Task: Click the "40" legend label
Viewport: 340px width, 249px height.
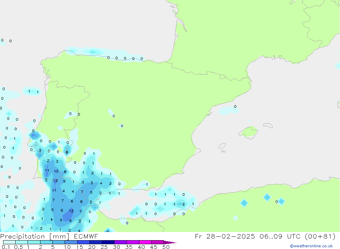Action: point(141,247)
